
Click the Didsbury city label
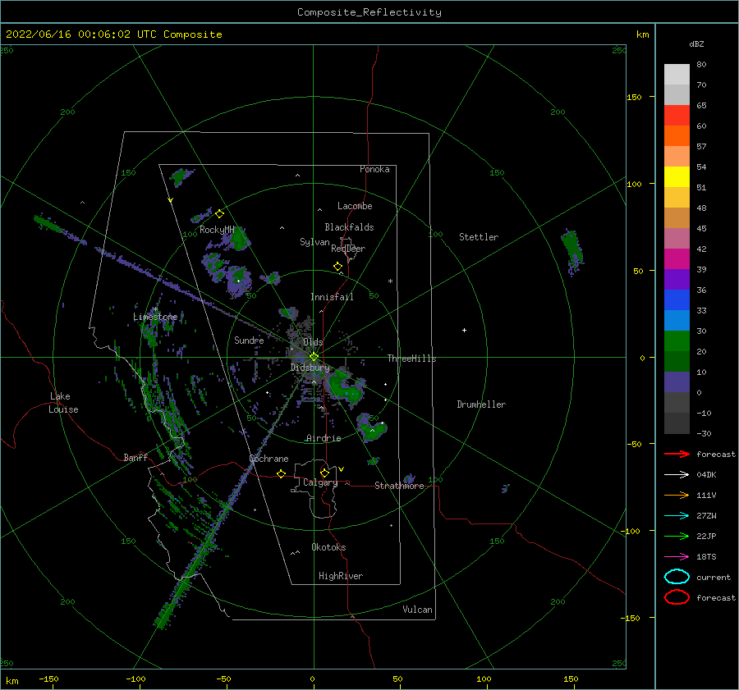coord(310,368)
